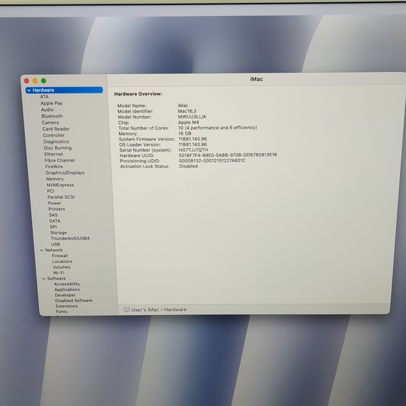Collapse the Hardware section chevron

point(29,90)
